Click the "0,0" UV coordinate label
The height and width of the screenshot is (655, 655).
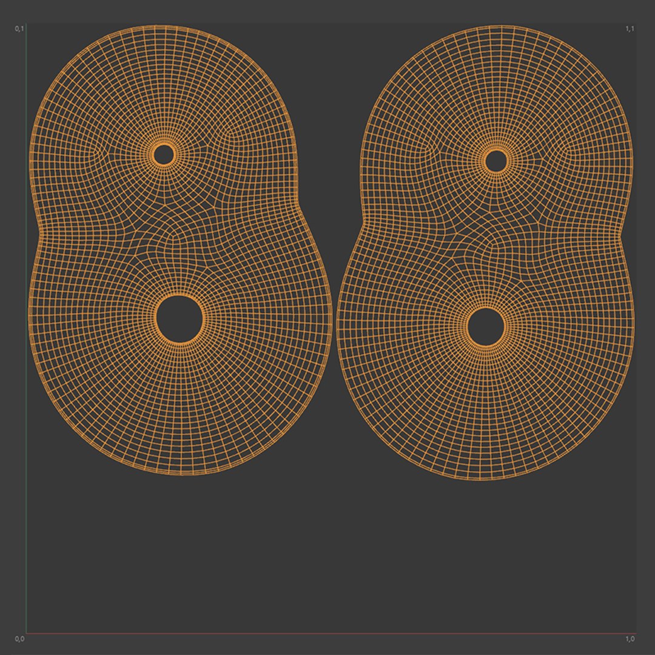tap(19, 639)
